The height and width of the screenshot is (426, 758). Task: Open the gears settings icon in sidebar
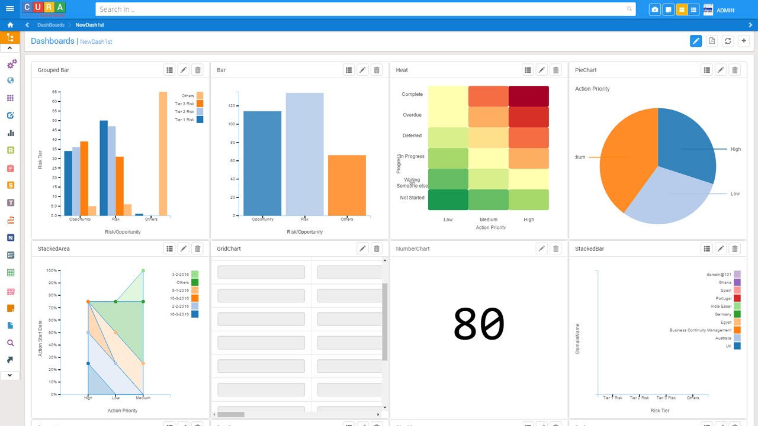pos(11,63)
